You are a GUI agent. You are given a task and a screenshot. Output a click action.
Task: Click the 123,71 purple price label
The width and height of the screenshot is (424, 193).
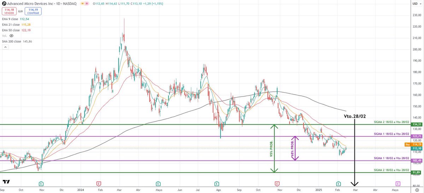pos(417,136)
